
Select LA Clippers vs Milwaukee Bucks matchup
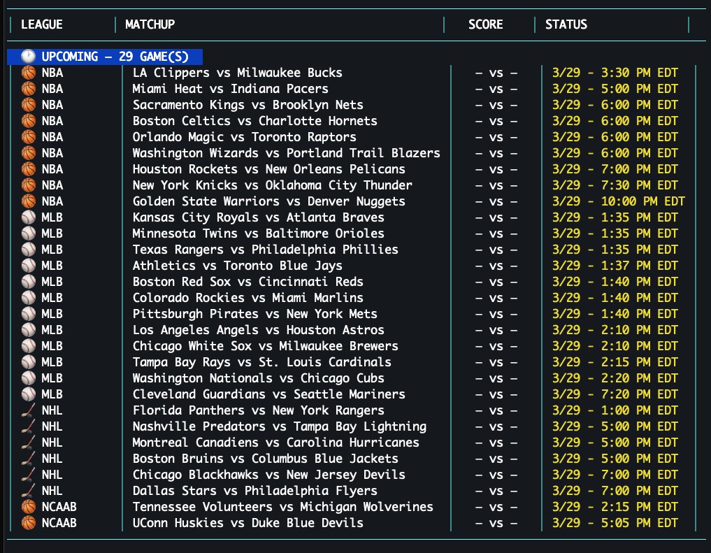pos(238,73)
